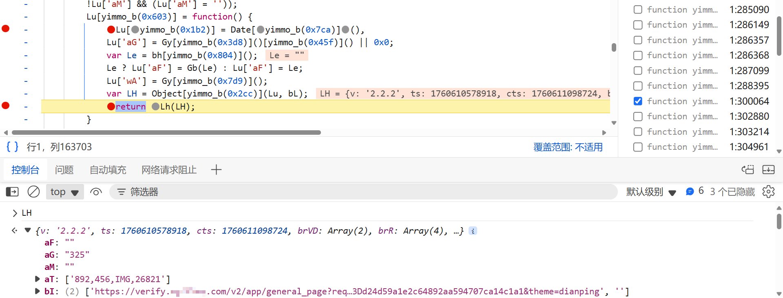The height and width of the screenshot is (298, 783).
Task: Collapse the LH object output triangle
Action: [x=28, y=230]
